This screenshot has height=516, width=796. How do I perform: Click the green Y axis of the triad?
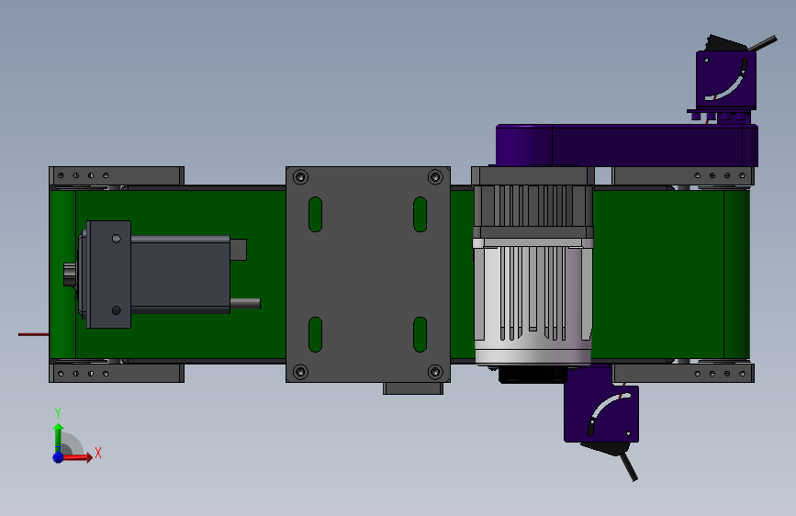(58, 437)
